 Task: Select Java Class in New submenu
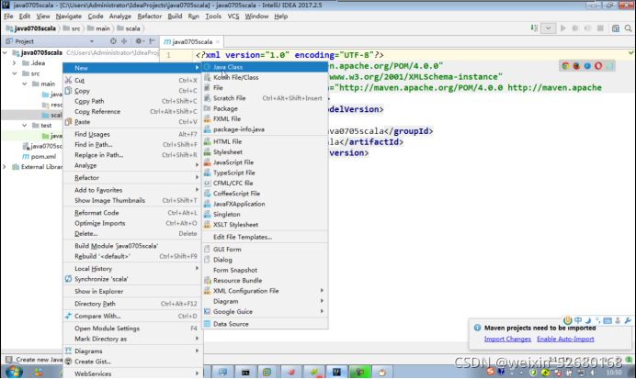tap(265, 67)
